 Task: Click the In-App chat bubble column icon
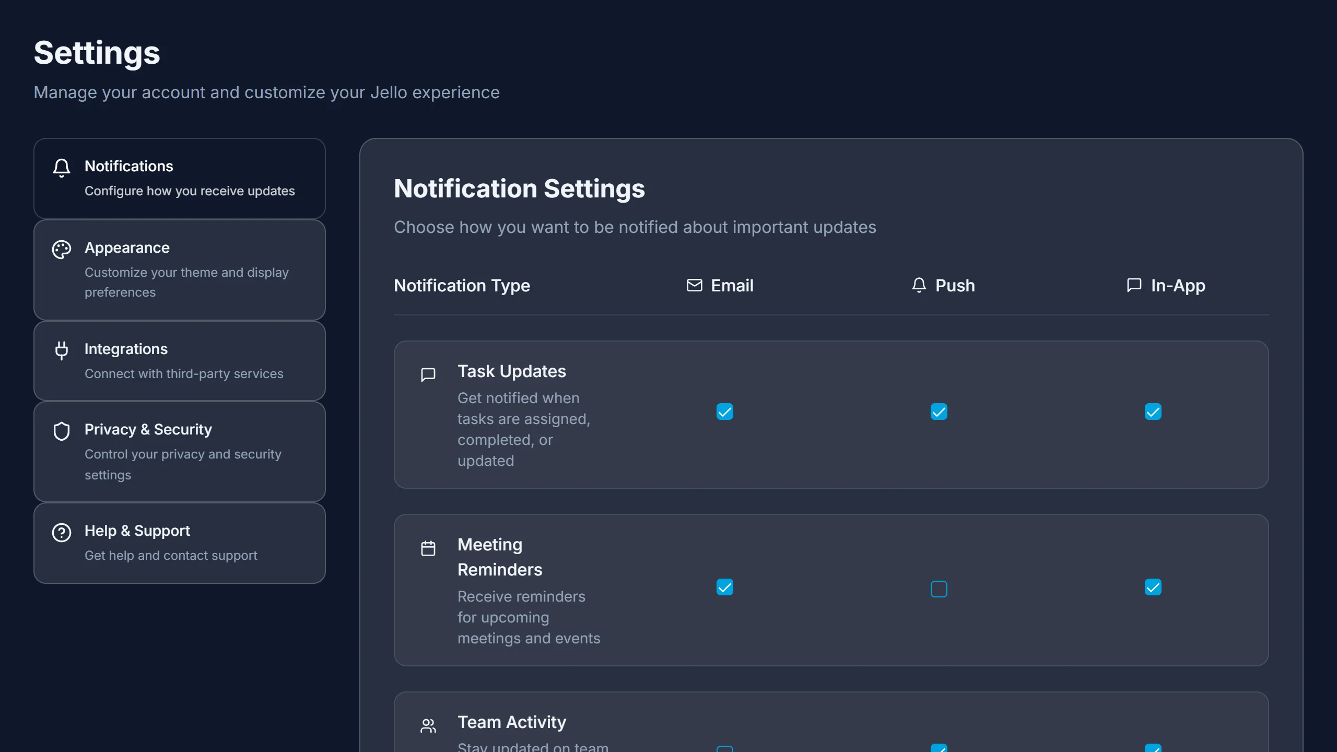coord(1134,285)
